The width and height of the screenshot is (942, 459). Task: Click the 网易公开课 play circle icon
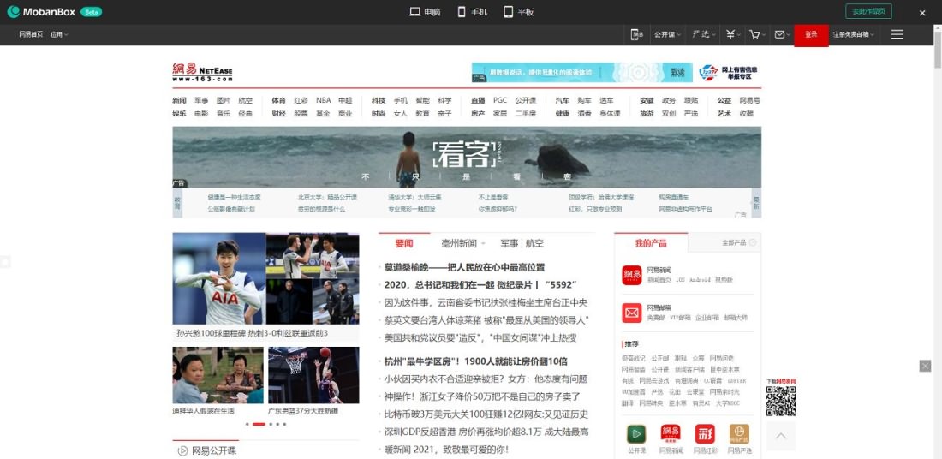(182, 450)
